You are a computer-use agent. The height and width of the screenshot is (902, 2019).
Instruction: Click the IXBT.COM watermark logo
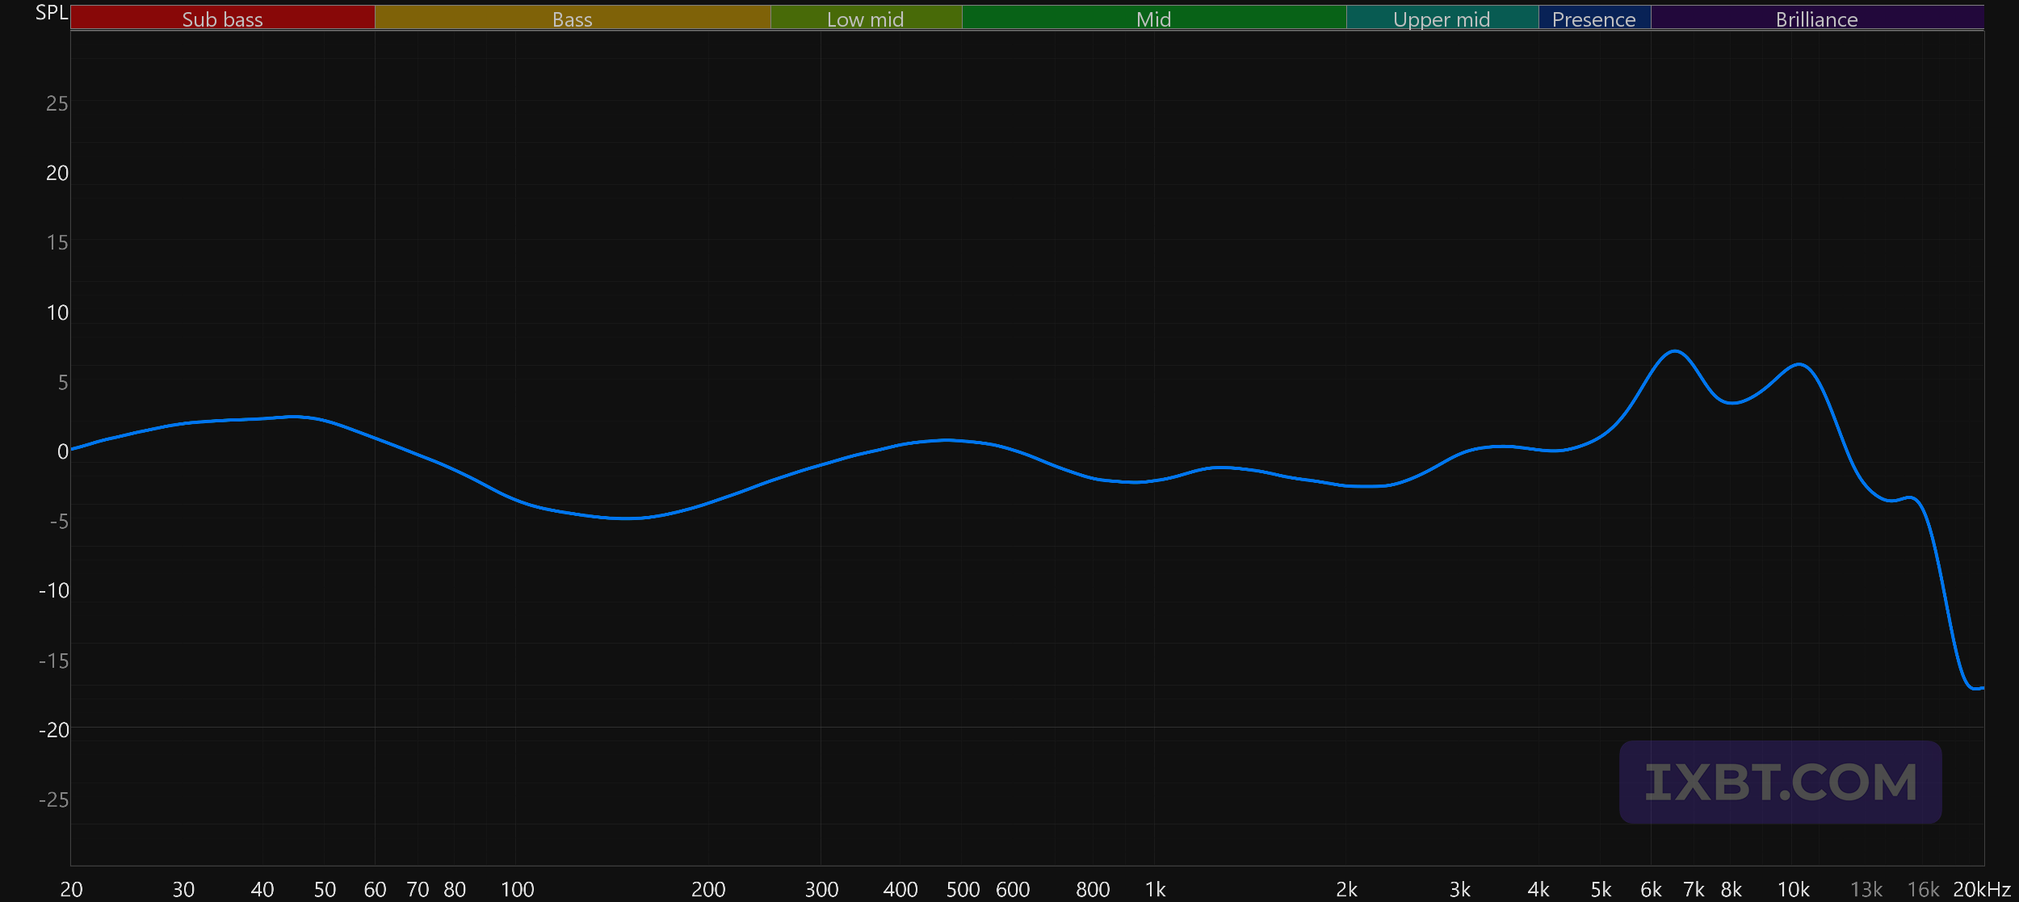click(1780, 782)
